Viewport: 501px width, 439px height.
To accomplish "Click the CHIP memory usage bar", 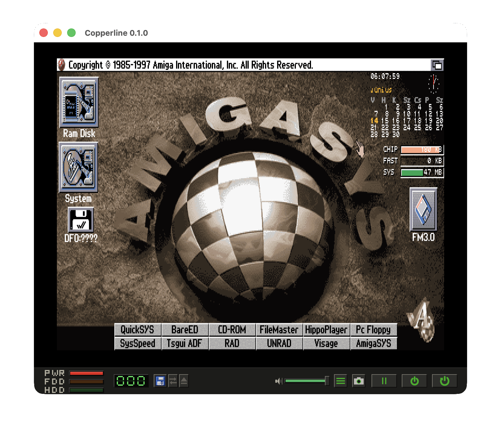I will (x=422, y=150).
